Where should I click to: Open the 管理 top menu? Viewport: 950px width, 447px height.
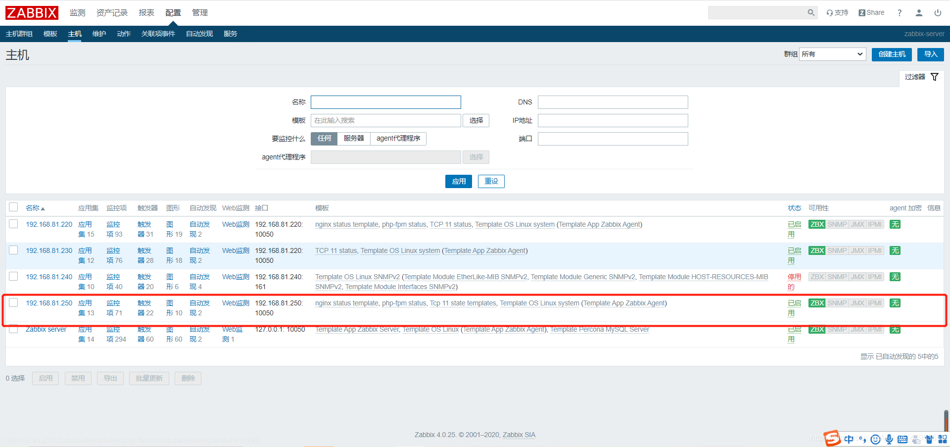pos(200,13)
